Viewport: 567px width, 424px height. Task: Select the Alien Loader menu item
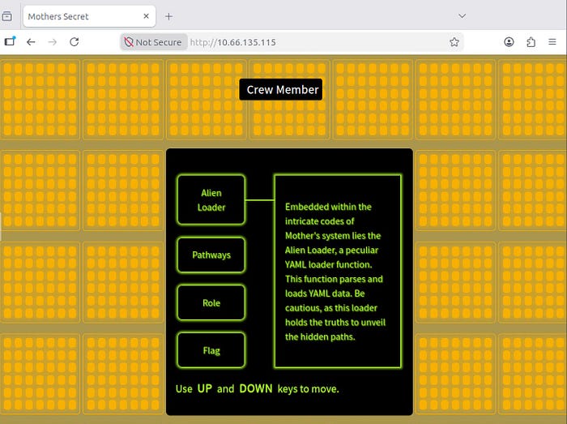[x=211, y=200]
